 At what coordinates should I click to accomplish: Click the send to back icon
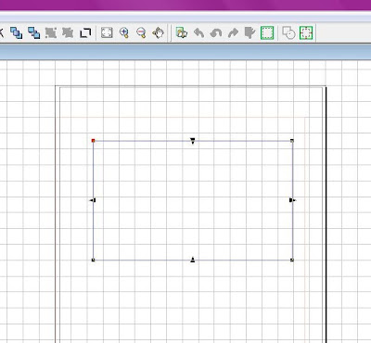(33, 32)
